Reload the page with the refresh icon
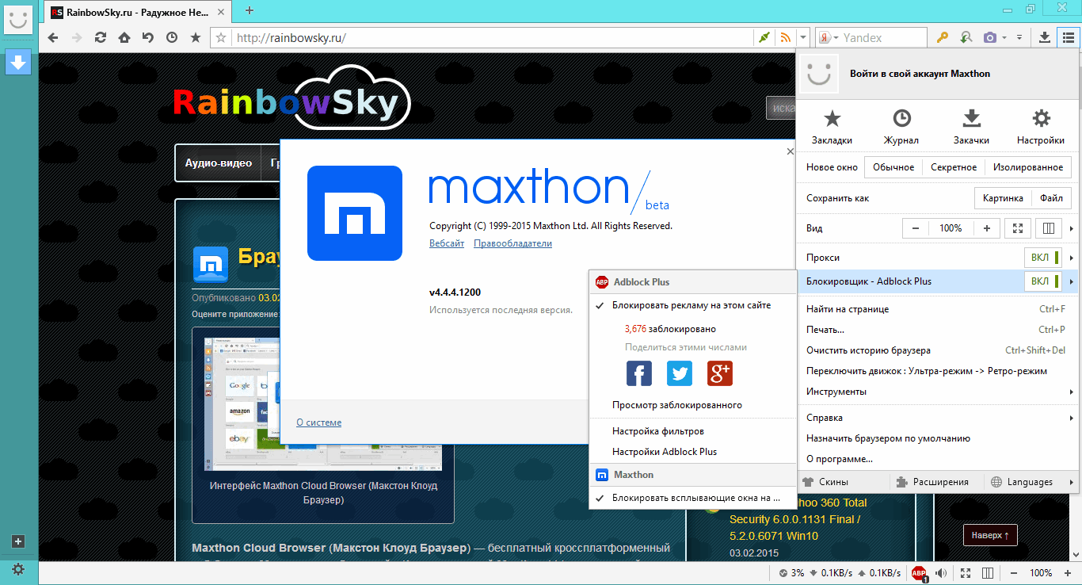 pyautogui.click(x=101, y=37)
